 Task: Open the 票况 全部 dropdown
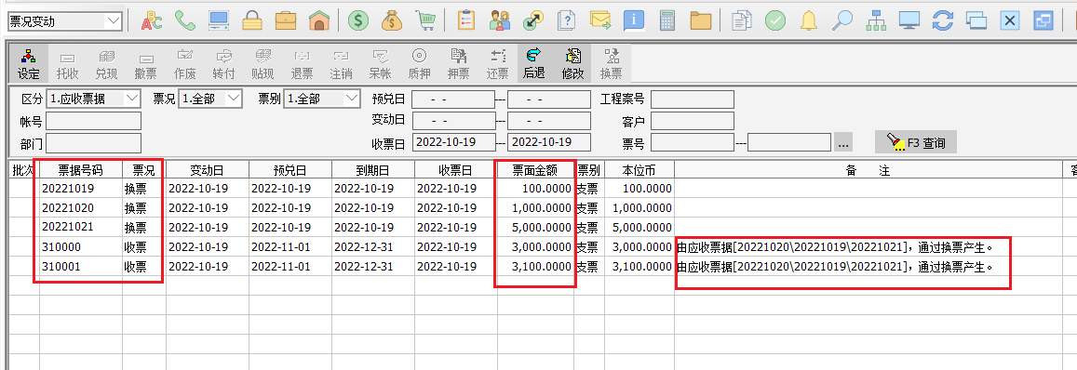tap(234, 99)
